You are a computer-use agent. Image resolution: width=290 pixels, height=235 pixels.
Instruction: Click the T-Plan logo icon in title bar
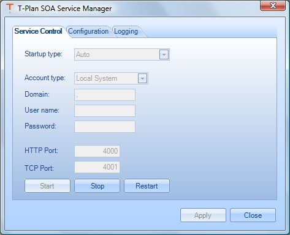(x=9, y=8)
